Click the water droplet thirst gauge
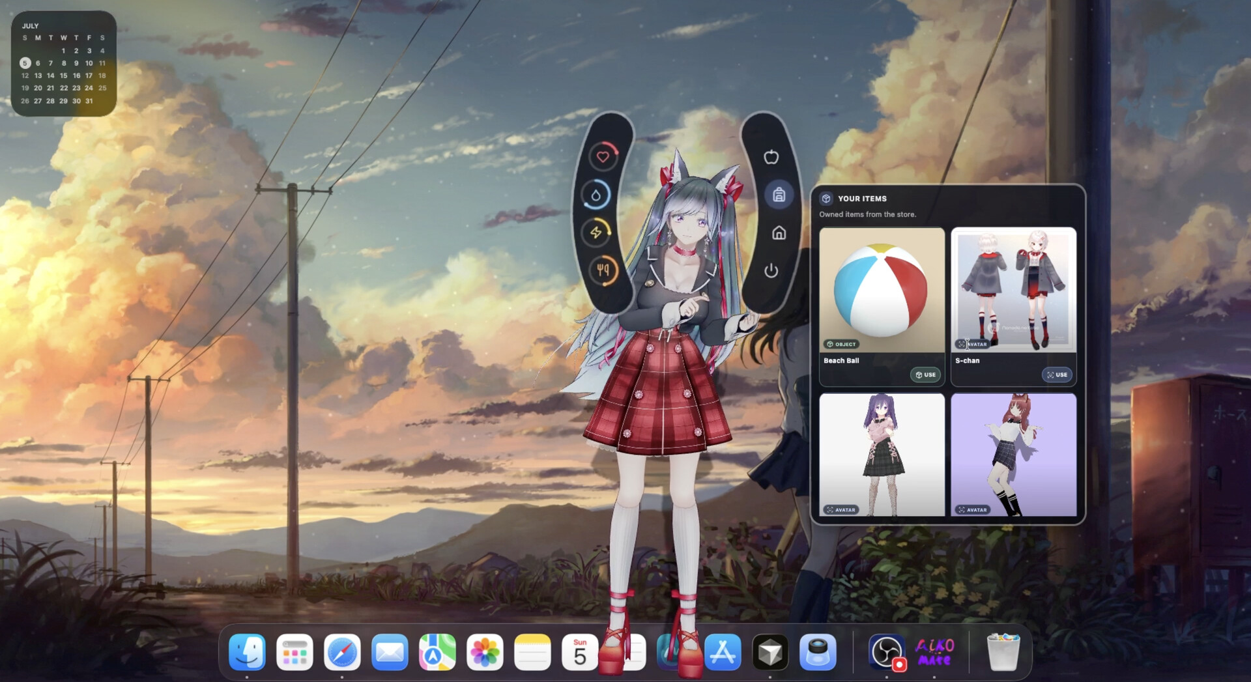The width and height of the screenshot is (1251, 682). tap(596, 195)
